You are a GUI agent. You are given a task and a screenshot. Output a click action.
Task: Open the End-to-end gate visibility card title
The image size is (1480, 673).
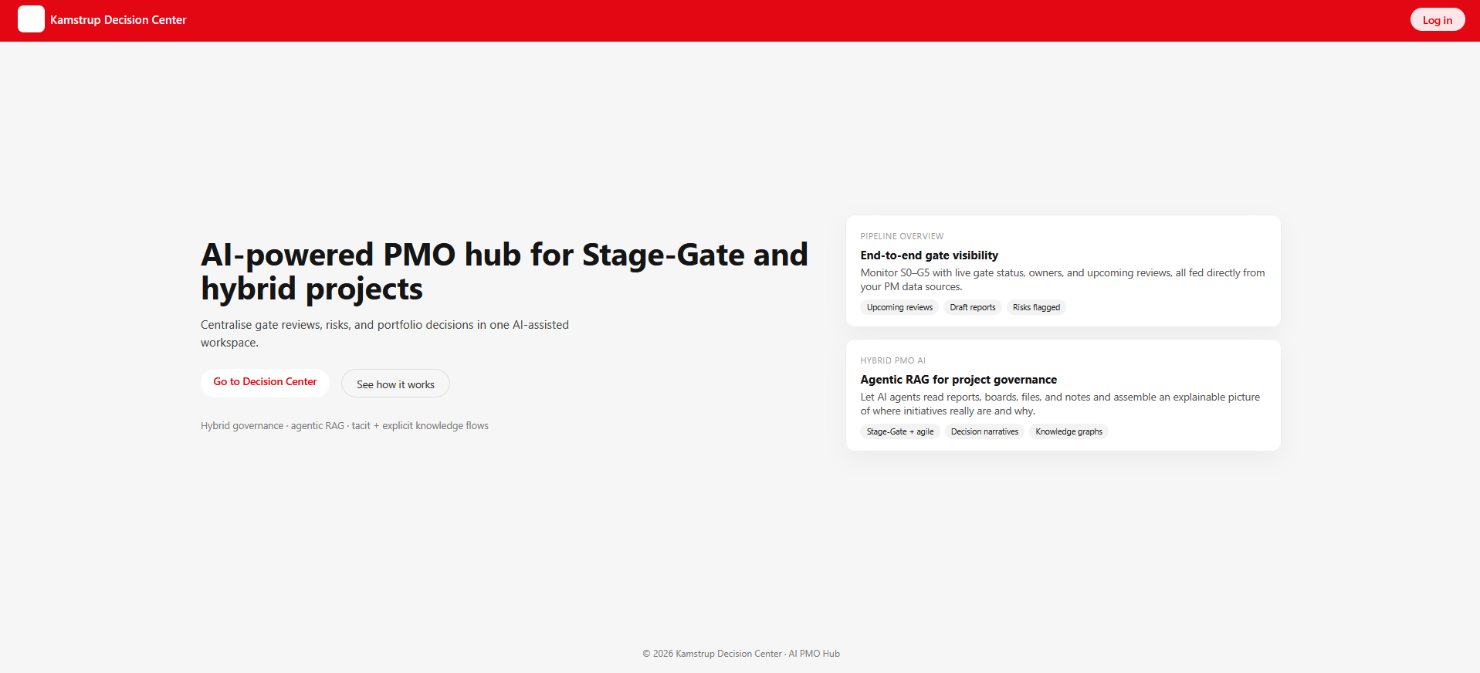point(929,255)
